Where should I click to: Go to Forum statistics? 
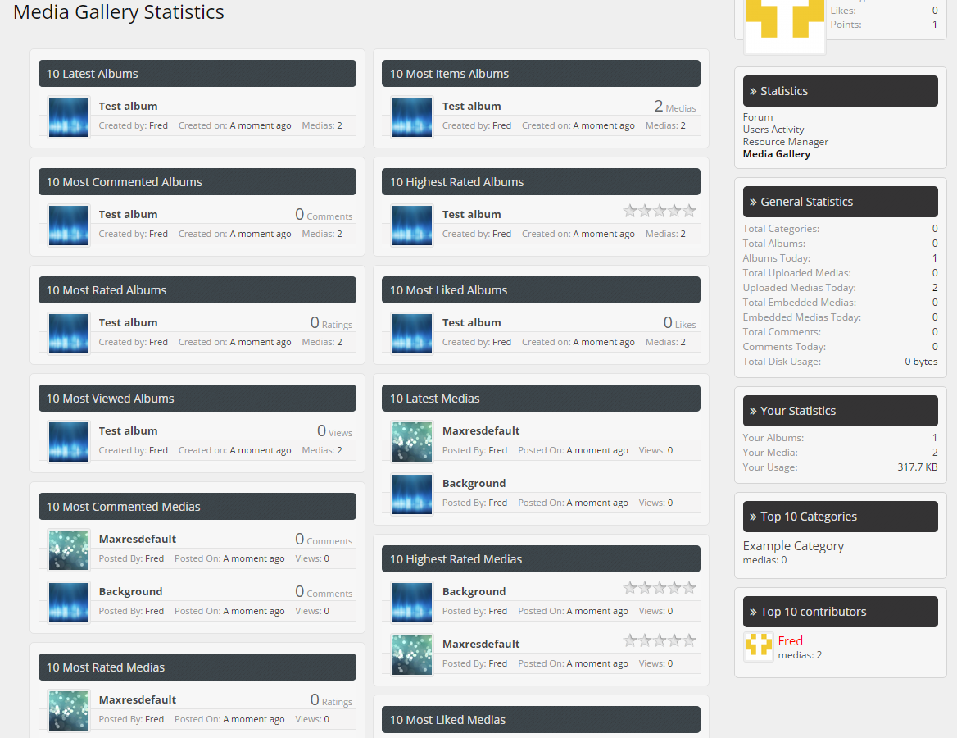[x=757, y=116]
